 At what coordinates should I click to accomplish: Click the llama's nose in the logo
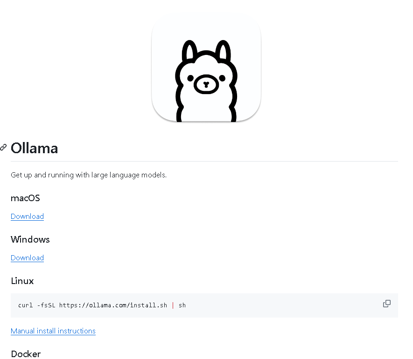pos(206,84)
